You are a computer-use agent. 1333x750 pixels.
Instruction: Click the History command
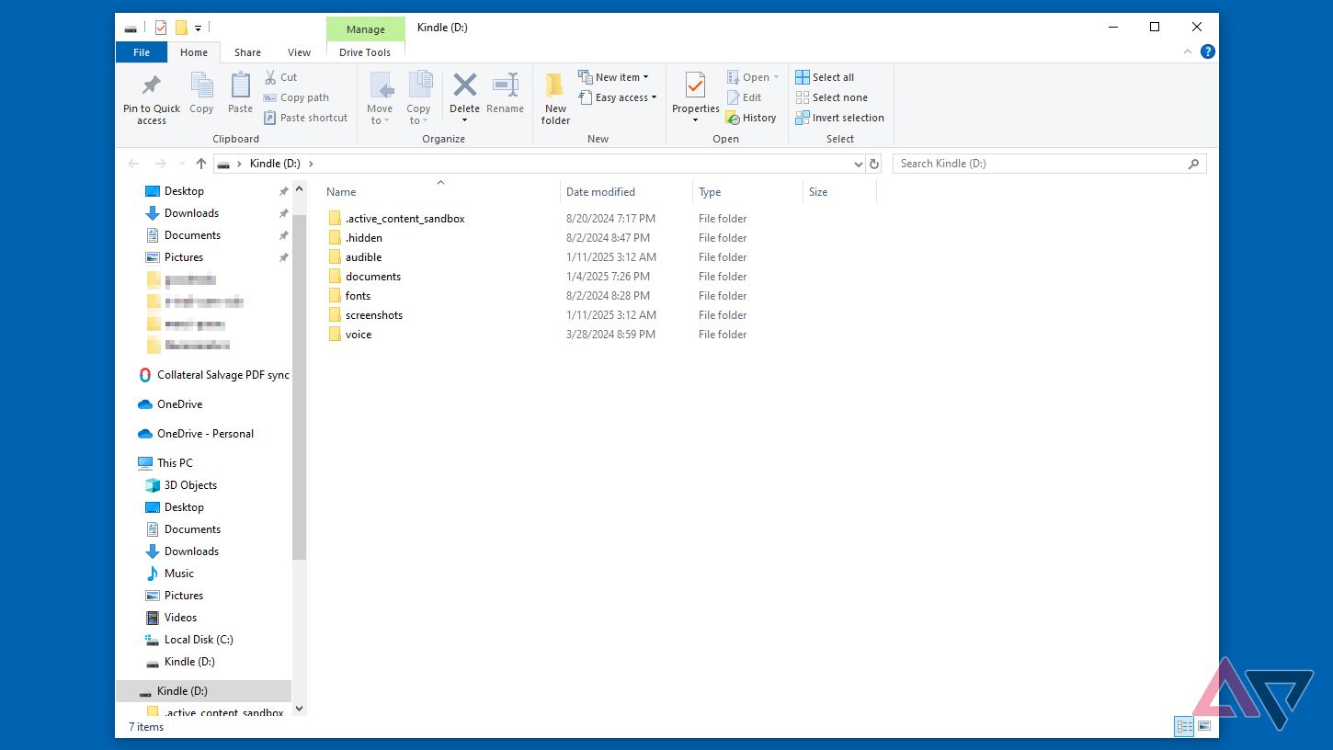(751, 118)
